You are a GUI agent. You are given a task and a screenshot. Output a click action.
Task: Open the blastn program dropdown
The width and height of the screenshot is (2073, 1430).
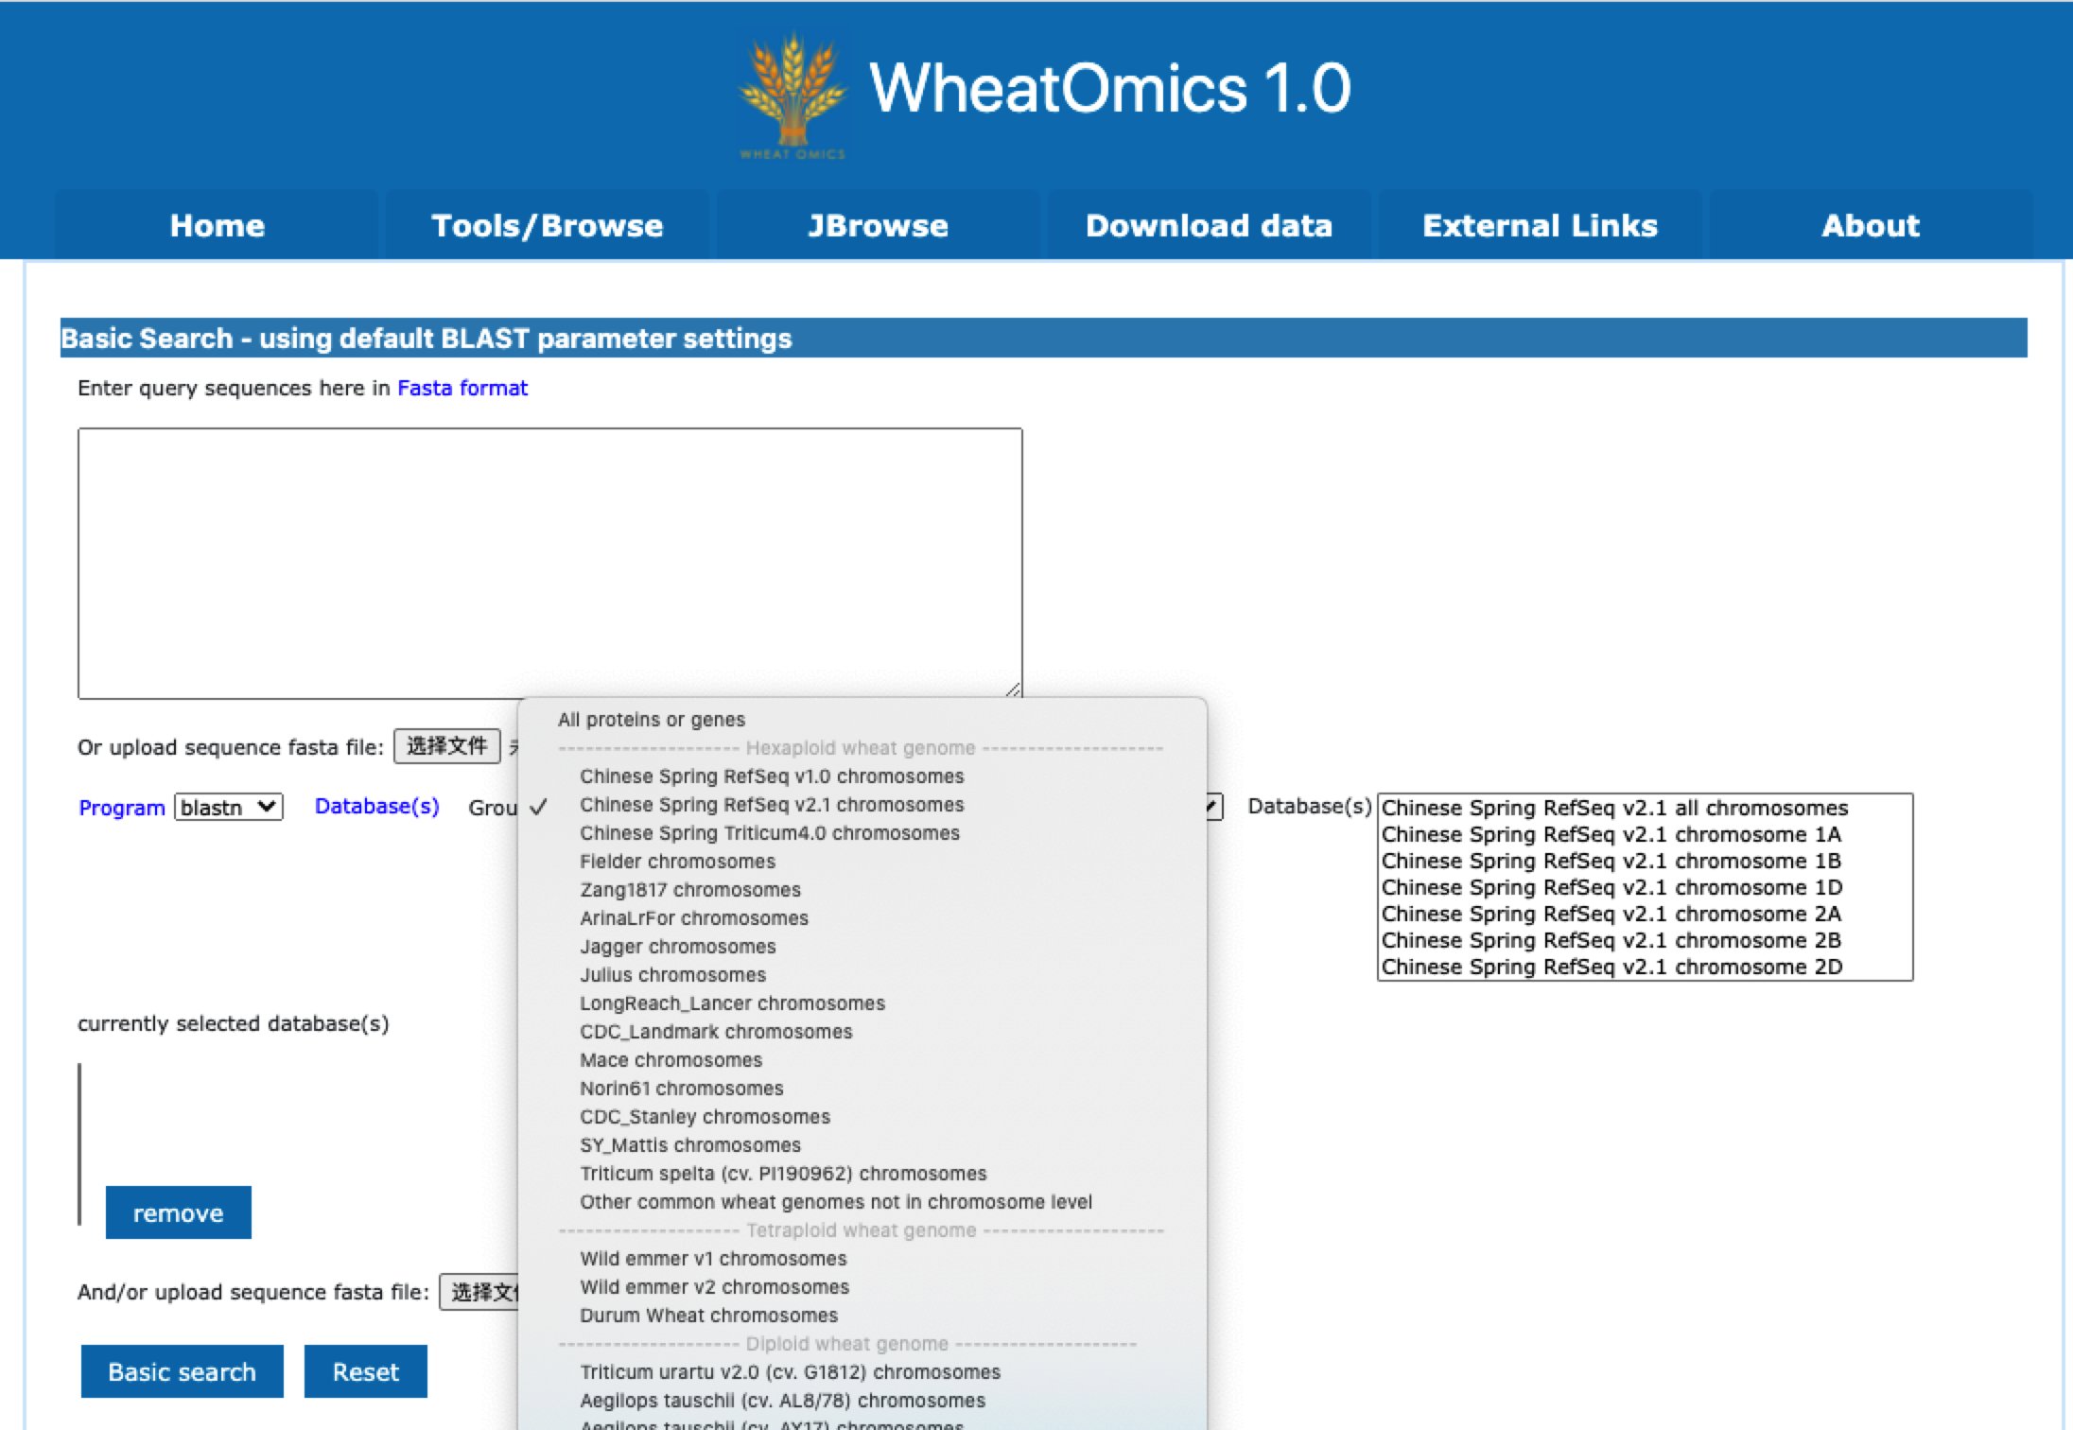point(227,807)
